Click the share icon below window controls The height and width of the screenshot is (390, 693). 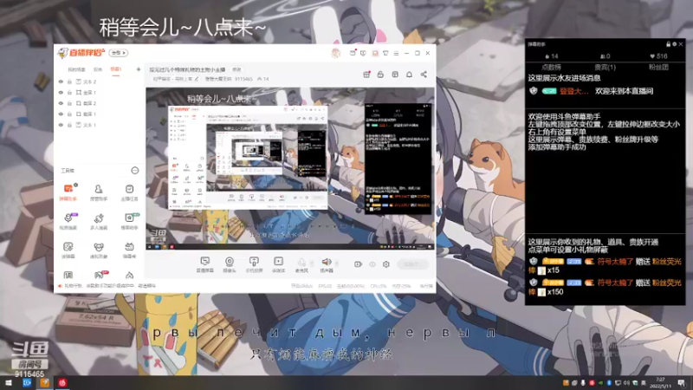pyautogui.click(x=424, y=75)
